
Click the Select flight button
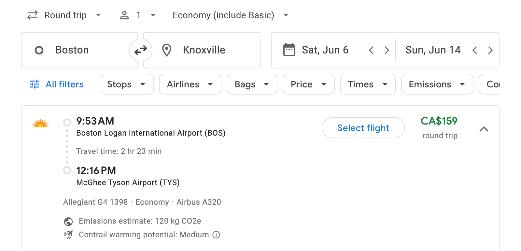pyautogui.click(x=363, y=128)
